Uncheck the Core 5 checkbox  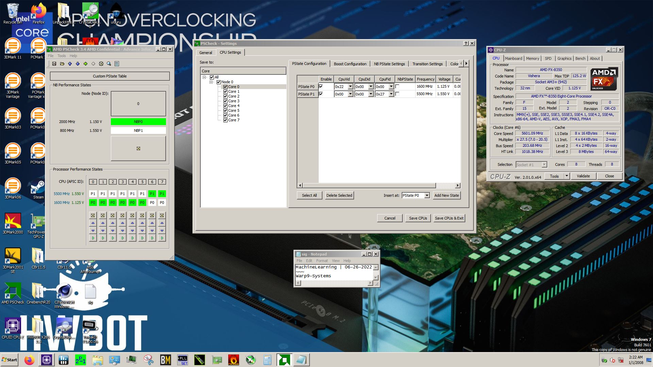click(225, 110)
